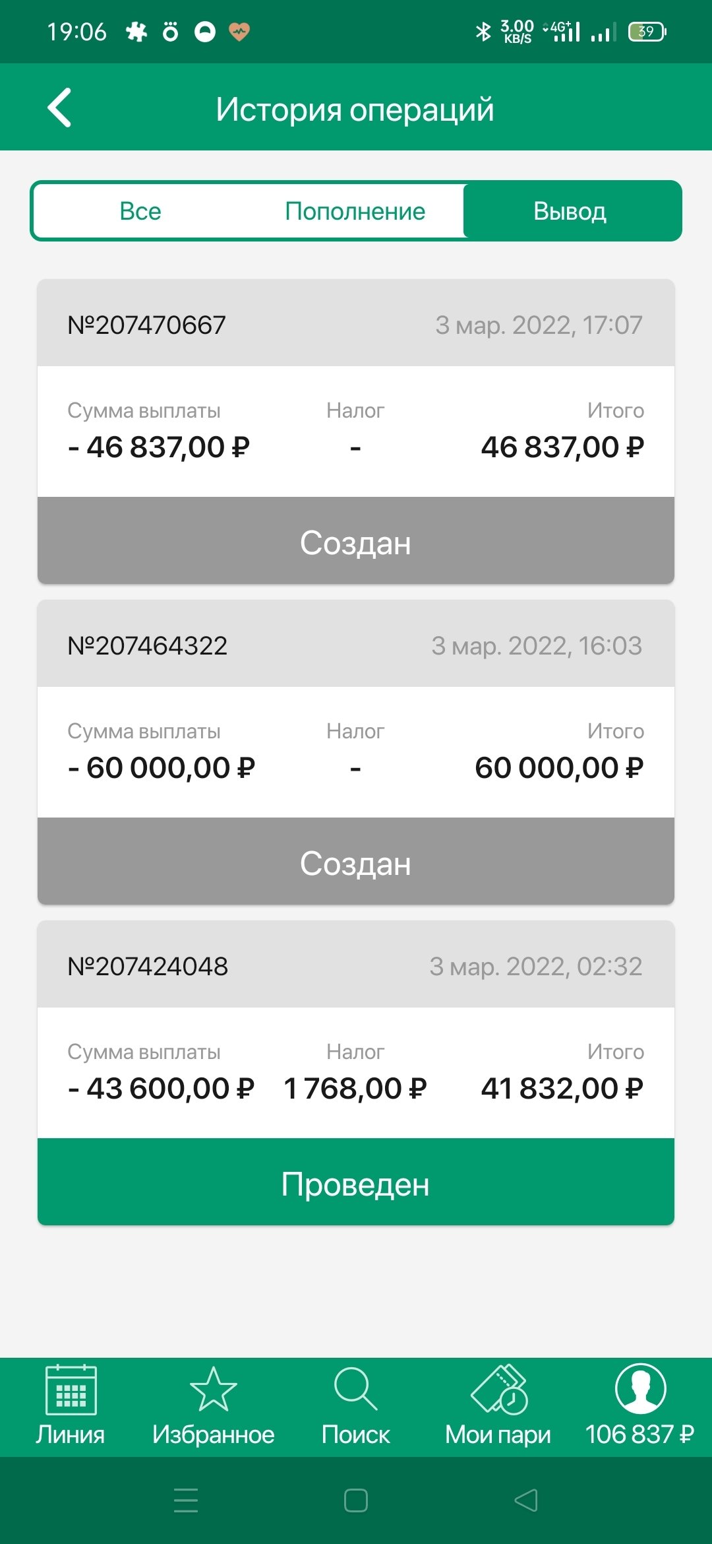Open operation №207464322 header row
Image resolution: width=712 pixels, height=1544 pixels.
(x=356, y=645)
